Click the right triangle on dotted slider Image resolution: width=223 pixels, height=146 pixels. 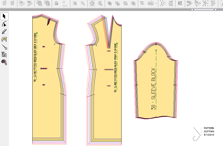coord(214,10)
